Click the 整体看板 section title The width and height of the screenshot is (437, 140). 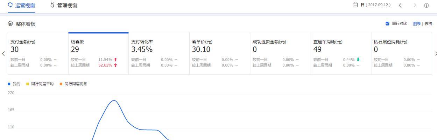point(26,24)
